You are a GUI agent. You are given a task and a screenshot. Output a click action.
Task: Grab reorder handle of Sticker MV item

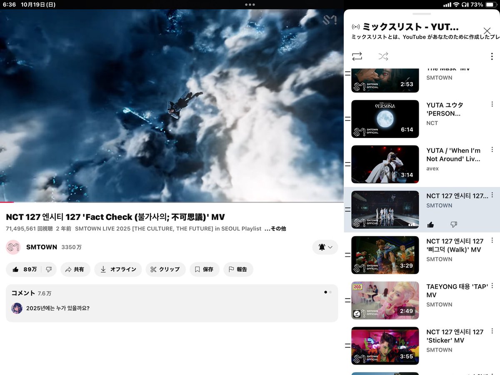point(347,346)
